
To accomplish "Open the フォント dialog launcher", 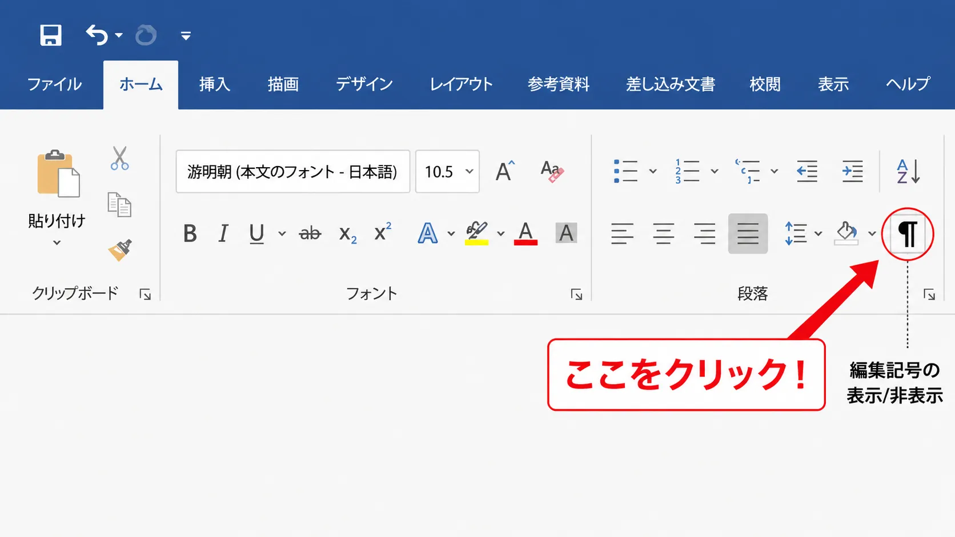I will 576,294.
